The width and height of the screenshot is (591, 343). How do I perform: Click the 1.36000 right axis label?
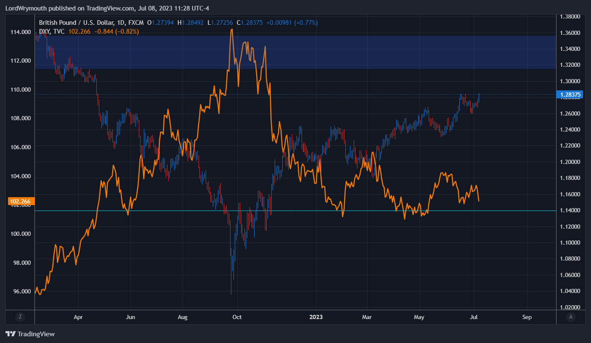point(570,33)
